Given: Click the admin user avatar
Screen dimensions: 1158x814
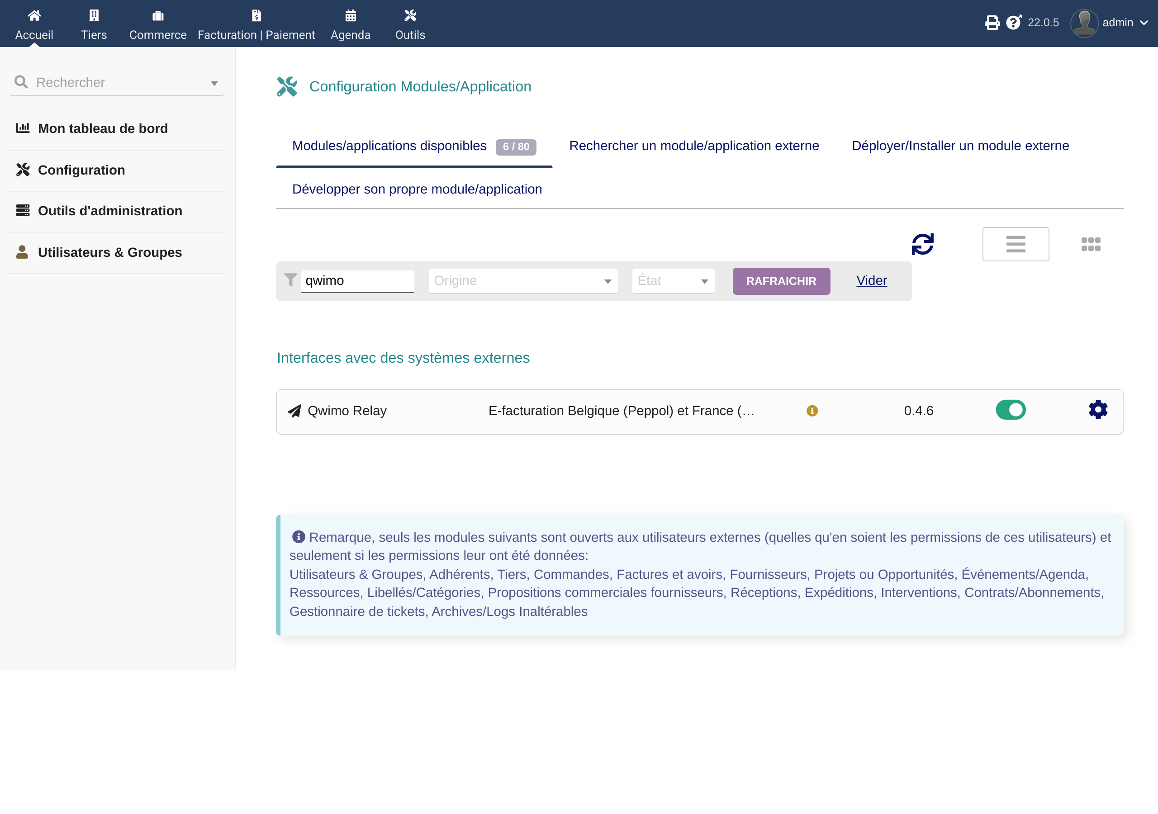Looking at the screenshot, I should [x=1084, y=23].
